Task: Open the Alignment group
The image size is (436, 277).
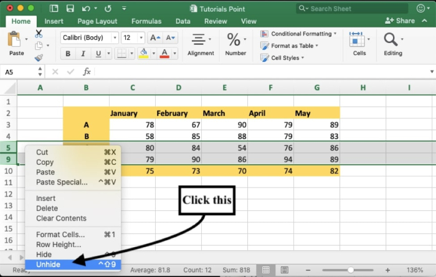Action: click(x=201, y=44)
